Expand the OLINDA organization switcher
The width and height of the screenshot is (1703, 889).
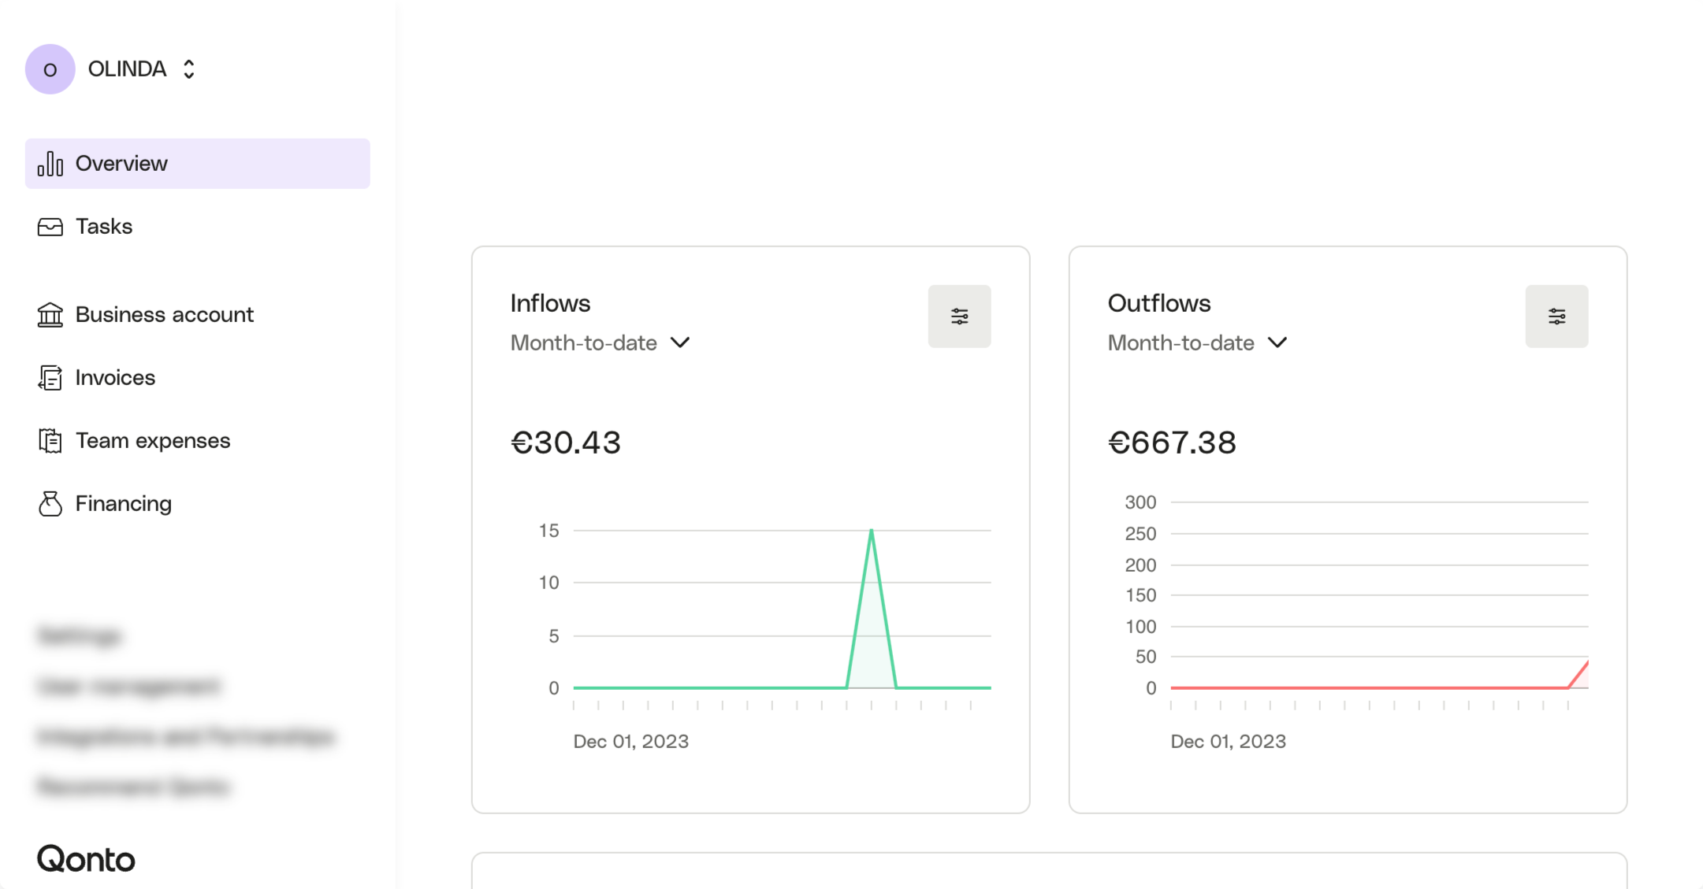coord(188,69)
